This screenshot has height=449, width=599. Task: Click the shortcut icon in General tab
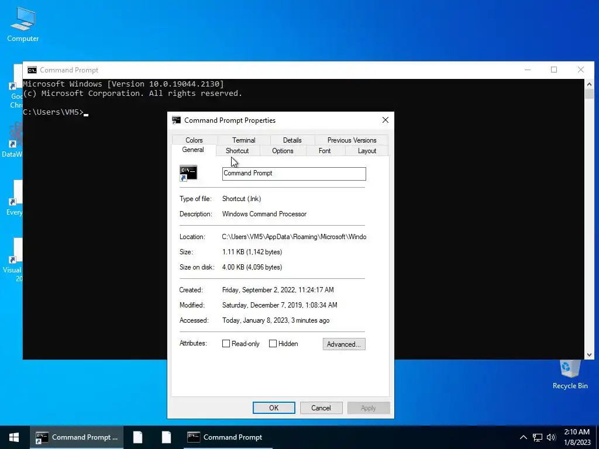coord(188,174)
